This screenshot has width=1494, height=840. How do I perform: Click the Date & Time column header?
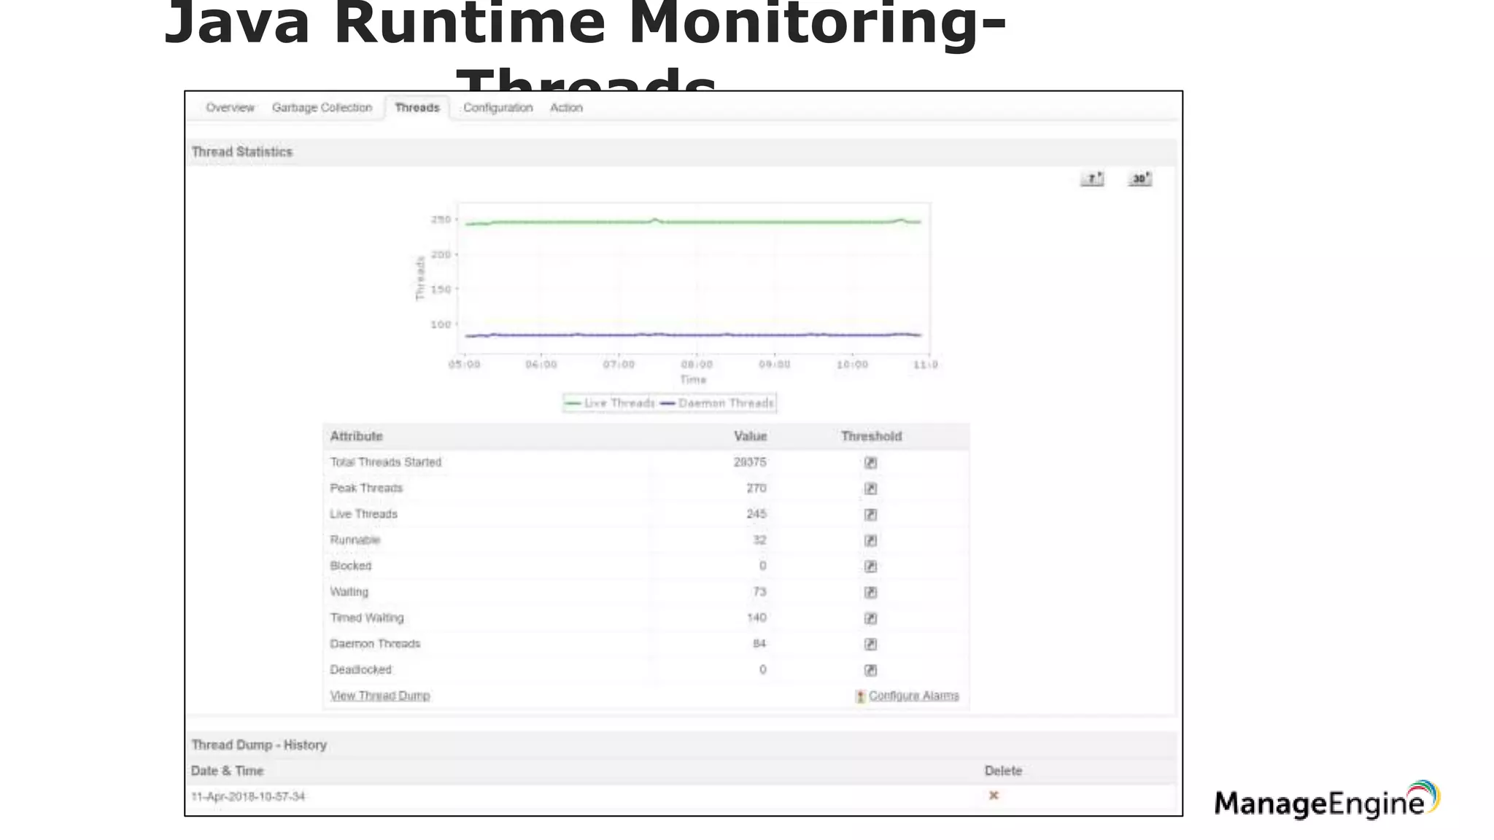click(227, 771)
